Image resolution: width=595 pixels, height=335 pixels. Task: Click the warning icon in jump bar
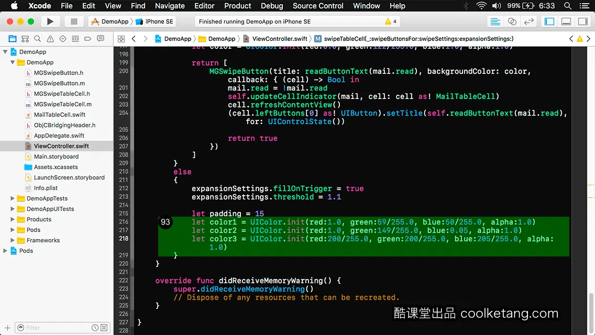coord(580,39)
